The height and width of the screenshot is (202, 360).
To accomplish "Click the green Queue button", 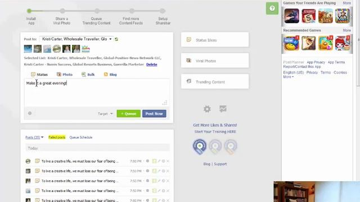I will coord(129,113).
